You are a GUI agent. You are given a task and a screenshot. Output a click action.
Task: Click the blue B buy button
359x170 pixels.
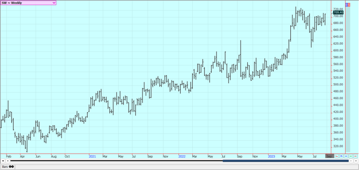pos(346,5)
